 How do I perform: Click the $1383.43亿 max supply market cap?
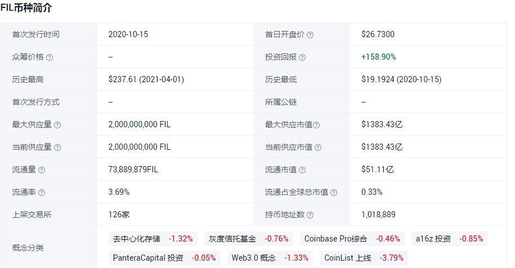coord(382,124)
